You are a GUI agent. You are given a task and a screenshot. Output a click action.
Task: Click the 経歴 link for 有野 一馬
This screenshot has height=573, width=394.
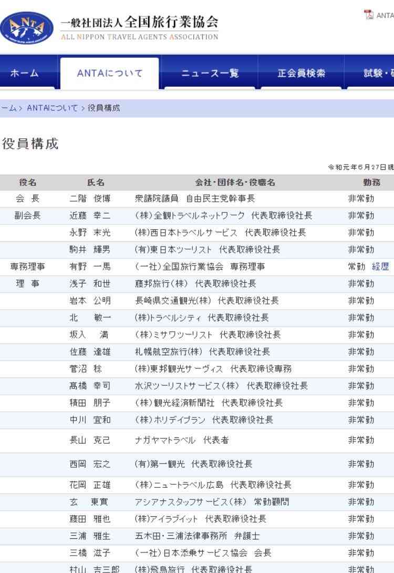point(380,267)
